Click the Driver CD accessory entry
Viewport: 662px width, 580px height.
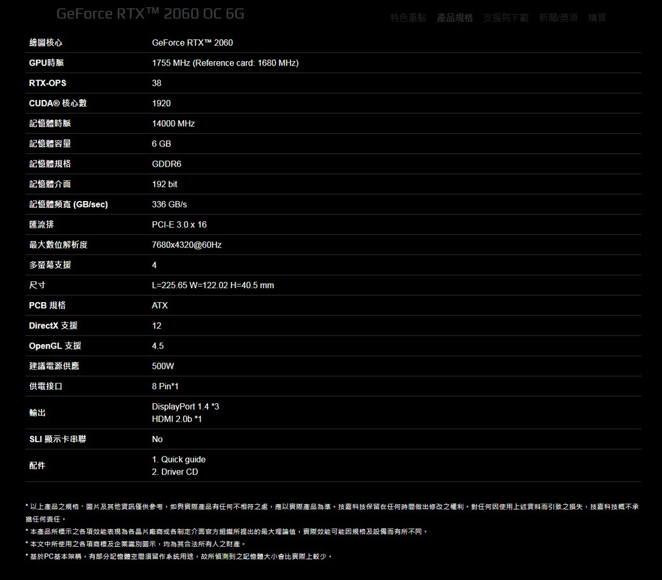pyautogui.click(x=175, y=472)
